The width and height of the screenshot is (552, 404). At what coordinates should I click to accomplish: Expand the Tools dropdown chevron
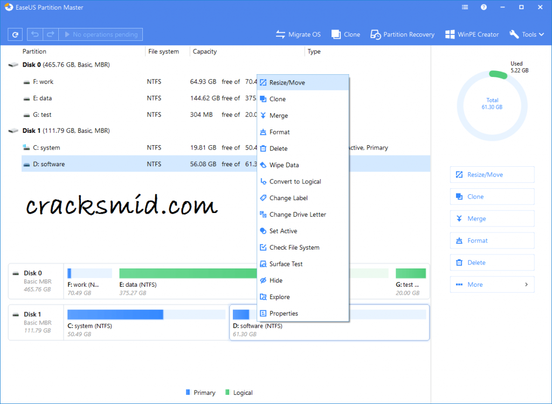click(541, 34)
